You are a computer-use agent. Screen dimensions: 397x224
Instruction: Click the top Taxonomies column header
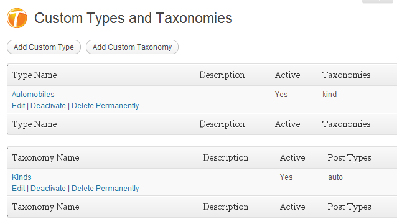pyautogui.click(x=347, y=75)
